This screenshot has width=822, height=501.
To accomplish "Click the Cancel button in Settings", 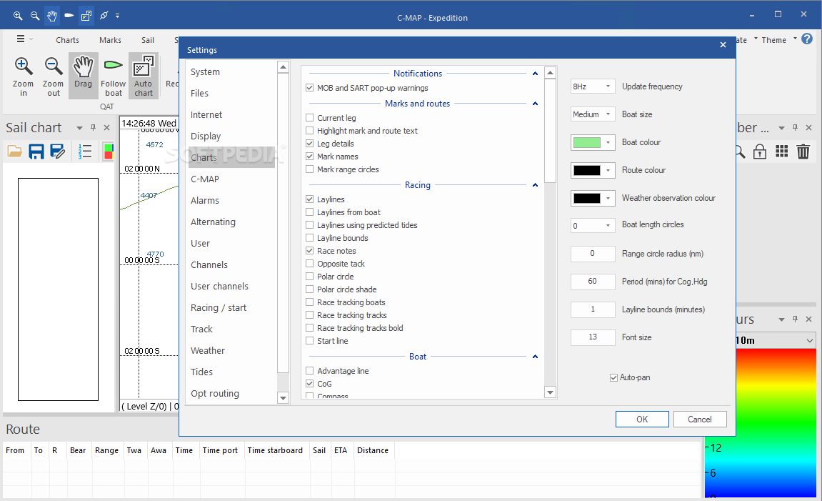I will click(700, 419).
